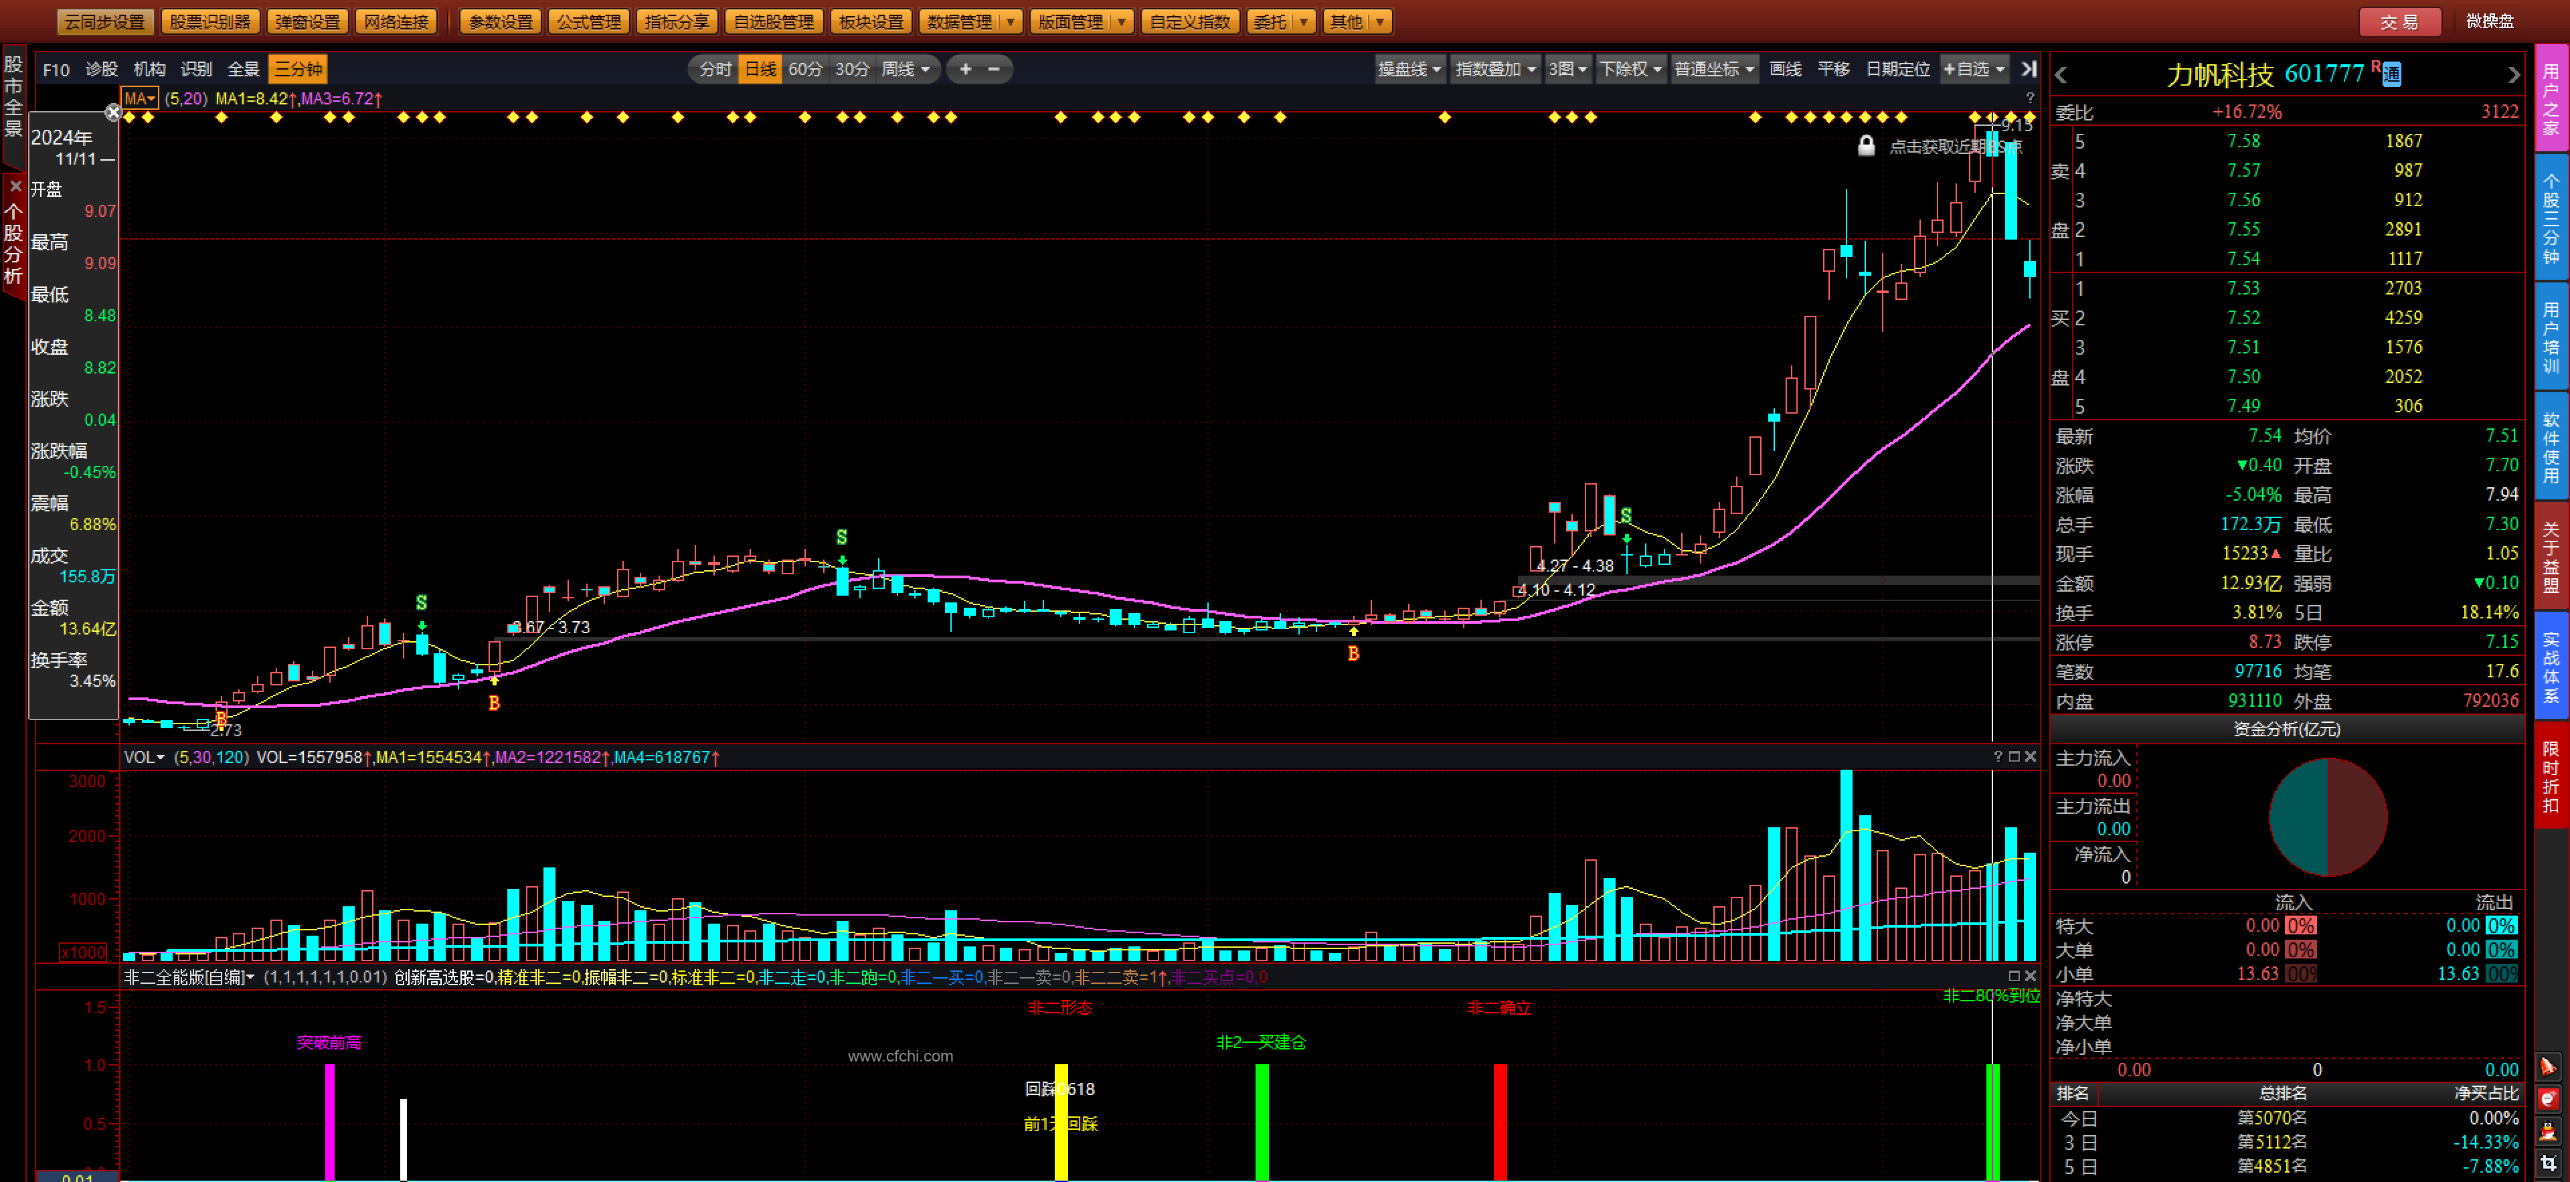Open the F10 tab
The image size is (2570, 1182).
tap(56, 69)
